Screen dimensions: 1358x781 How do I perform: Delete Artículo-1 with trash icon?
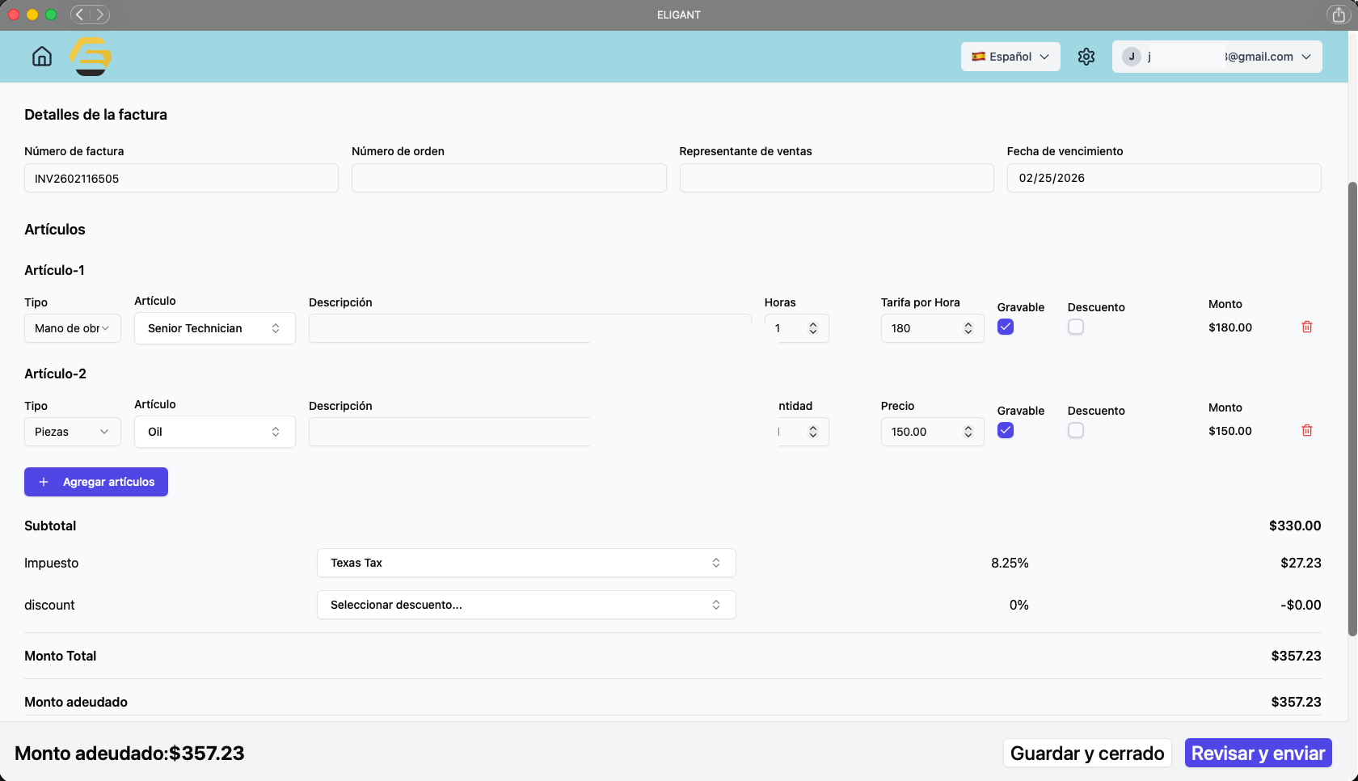1307,327
